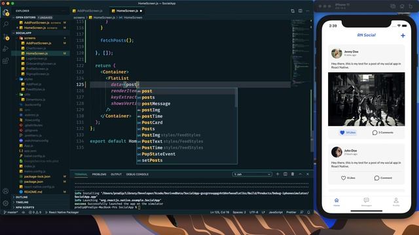Collapse the screens folder
419x235 pixels.
coord(29,38)
